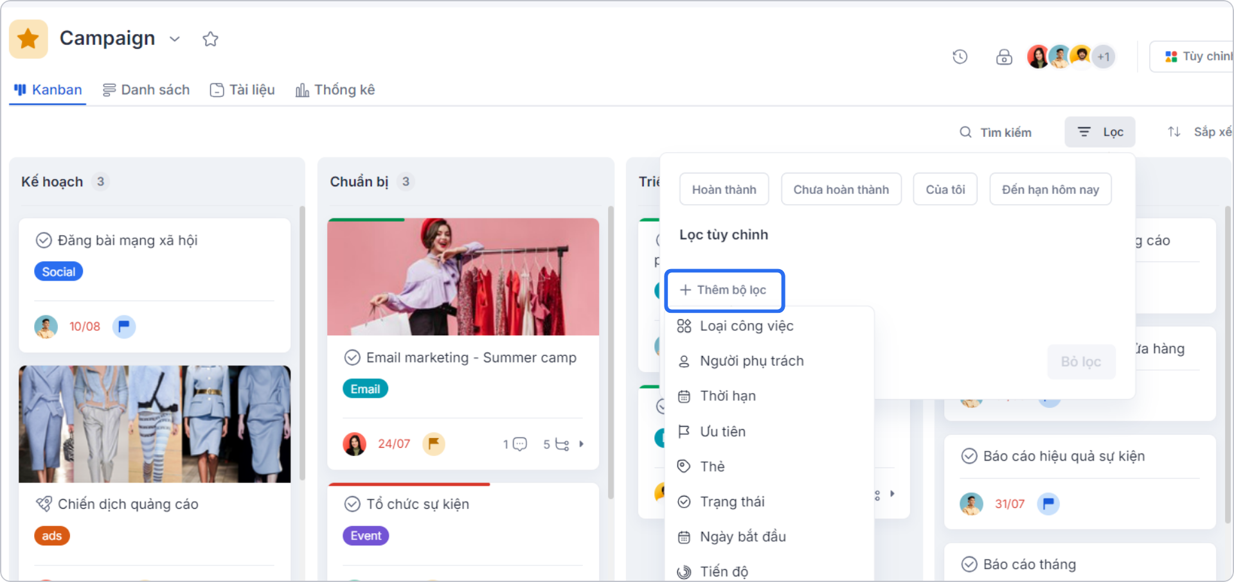Open the Chiến dịch quảng cáo card title
This screenshot has width=1234, height=582.
[128, 504]
